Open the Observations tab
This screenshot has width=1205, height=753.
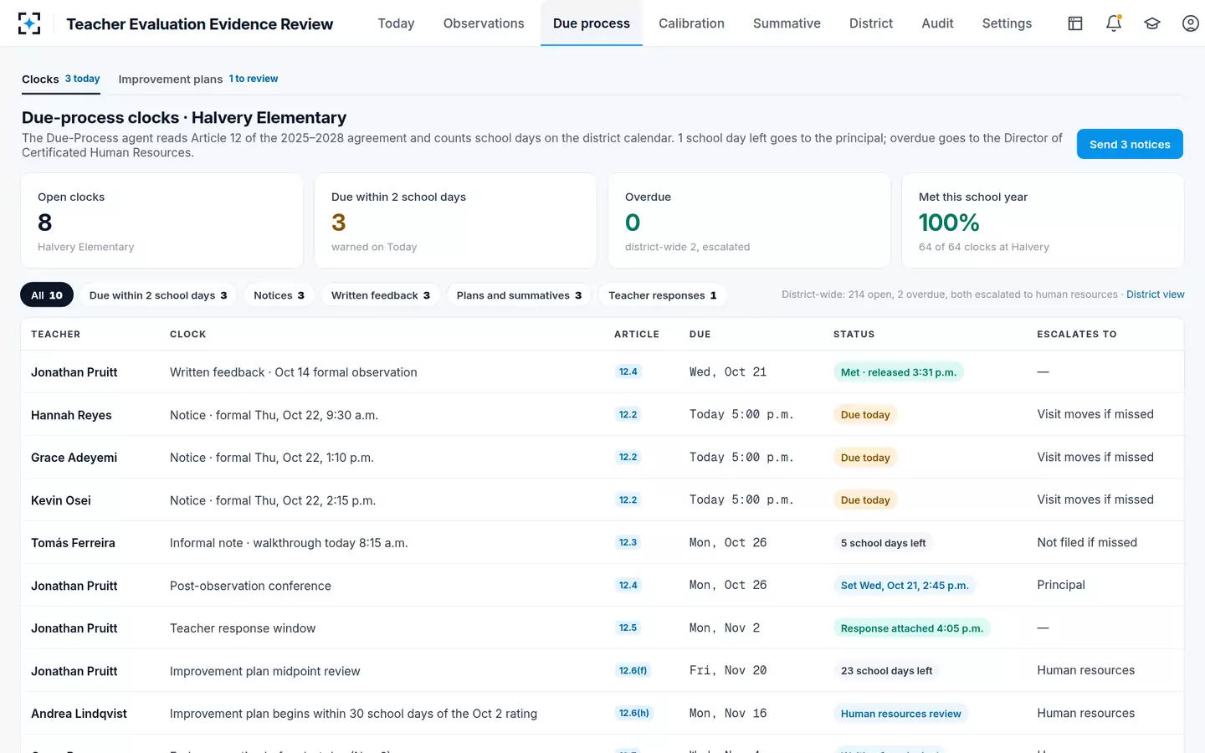pyautogui.click(x=484, y=23)
